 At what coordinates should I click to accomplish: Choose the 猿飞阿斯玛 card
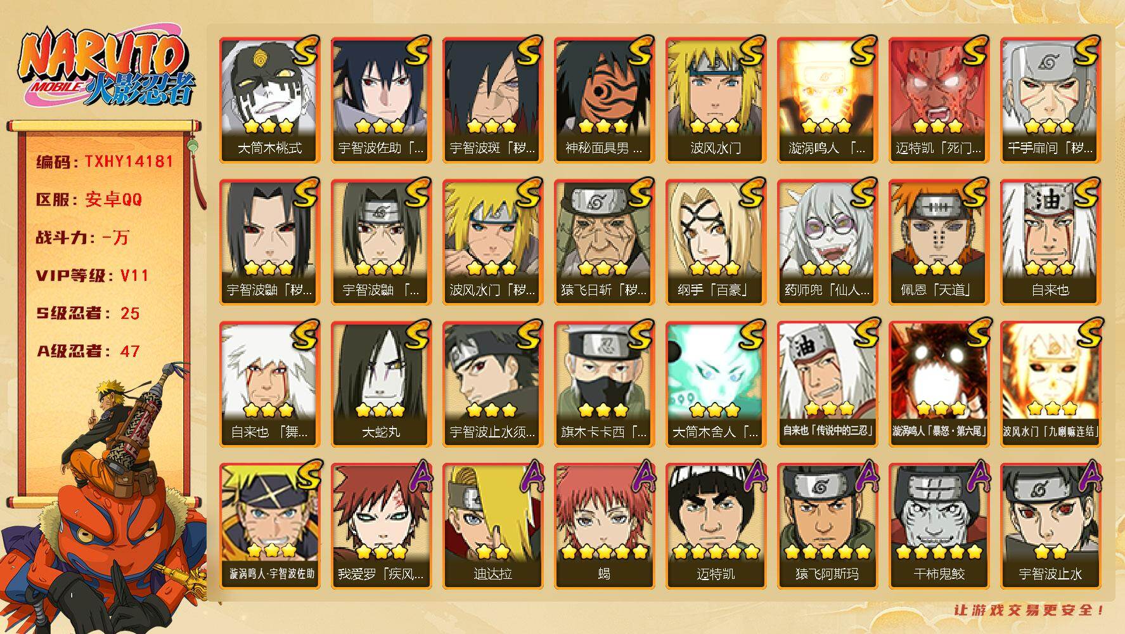[827, 526]
